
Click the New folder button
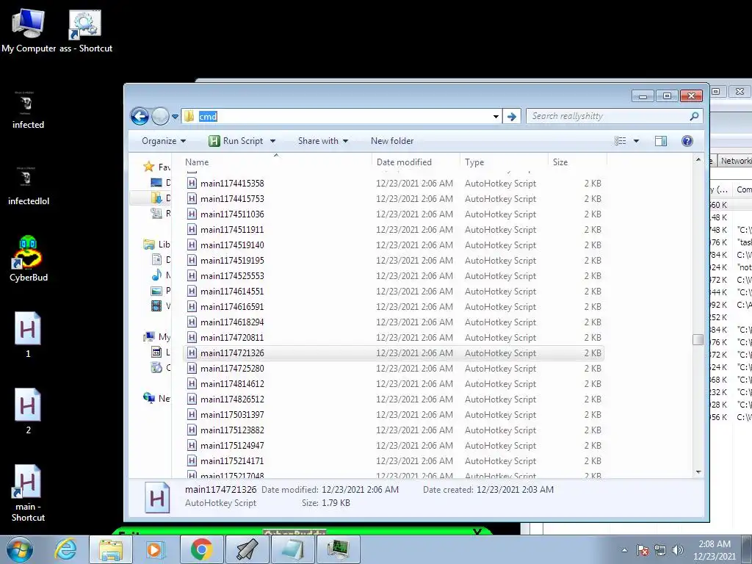tap(392, 141)
